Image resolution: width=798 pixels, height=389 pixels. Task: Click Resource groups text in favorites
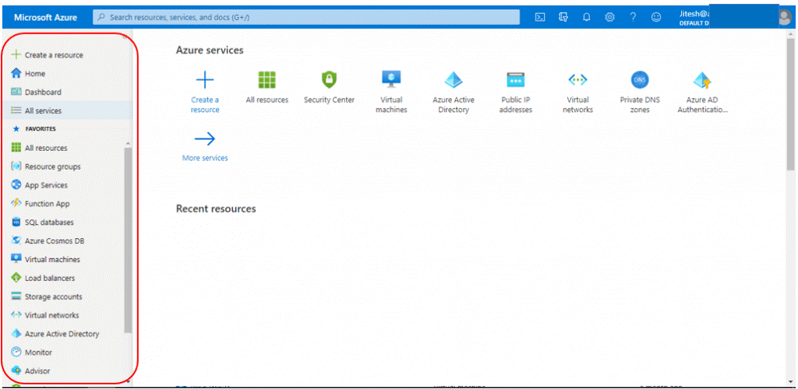point(53,166)
